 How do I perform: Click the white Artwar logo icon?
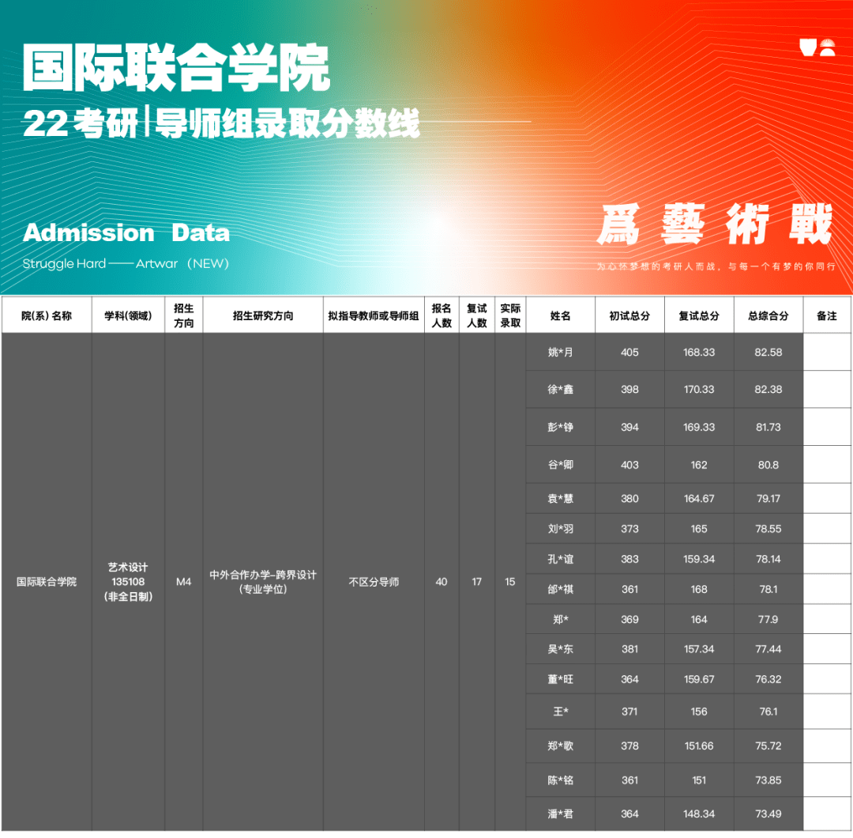(x=817, y=47)
